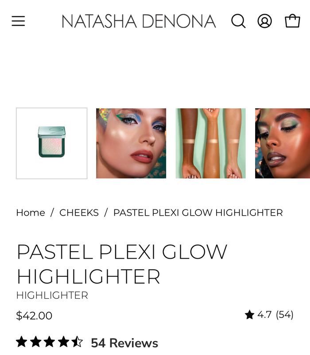310x355 pixels.
Task: Open the hamburger navigation menu
Action: [18, 21]
